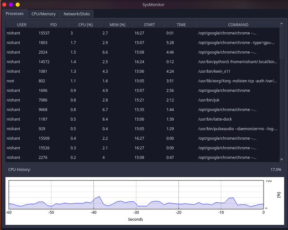The width and height of the screenshot is (288, 230).
Task: Click the yellow window button in title bar
Action: pos(17,5)
